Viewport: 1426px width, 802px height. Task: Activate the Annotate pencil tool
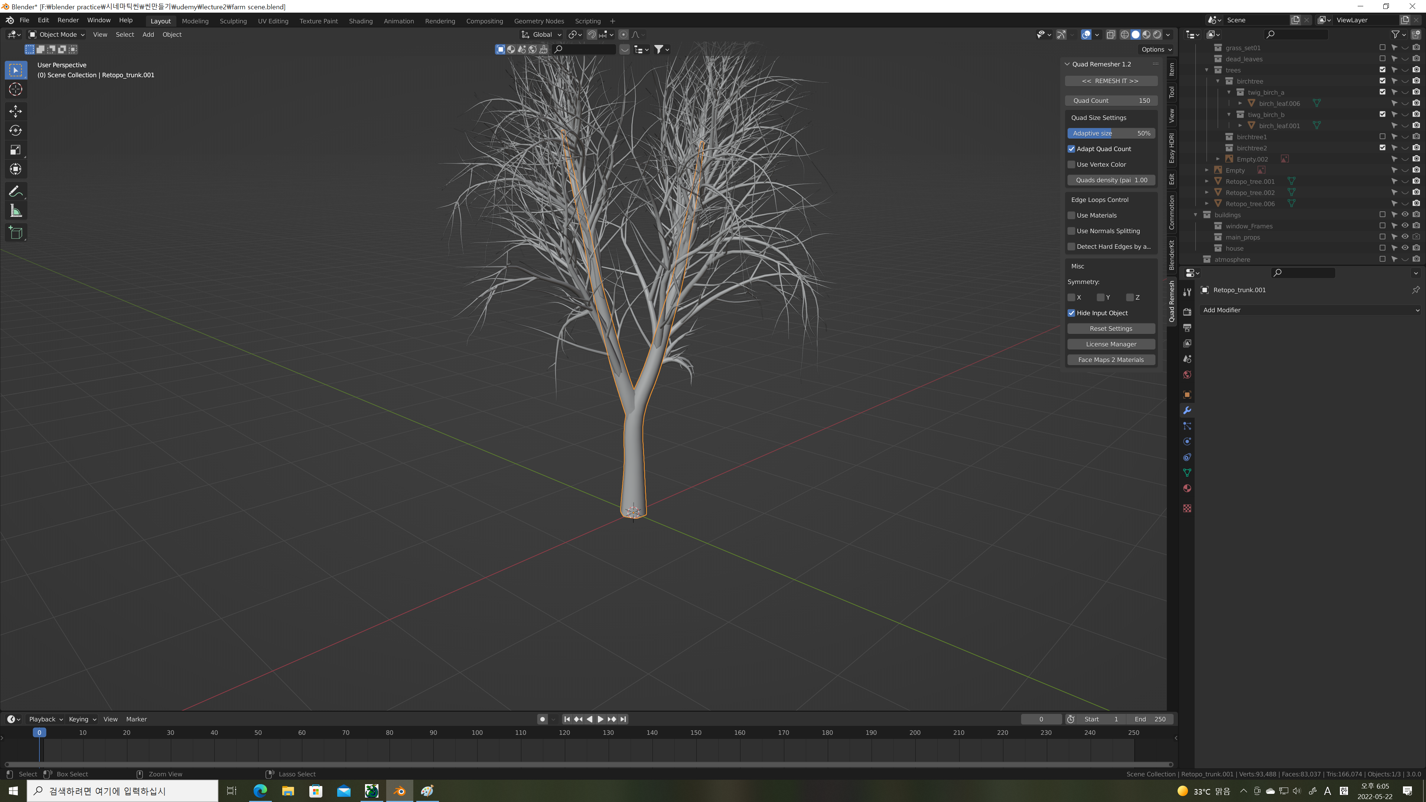point(16,192)
